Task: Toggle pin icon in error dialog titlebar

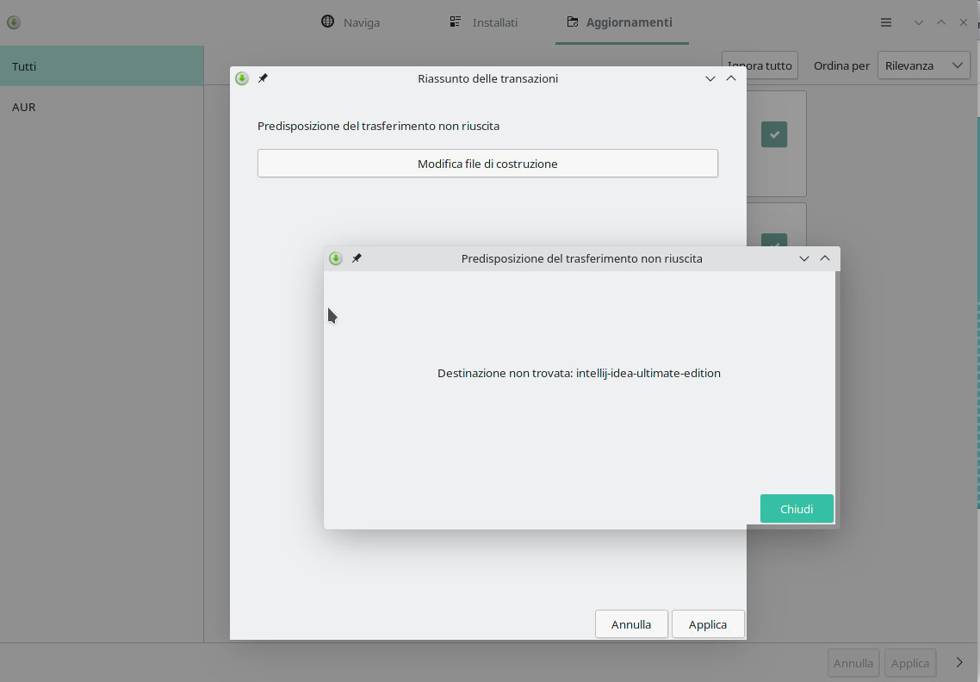Action: [x=357, y=258]
